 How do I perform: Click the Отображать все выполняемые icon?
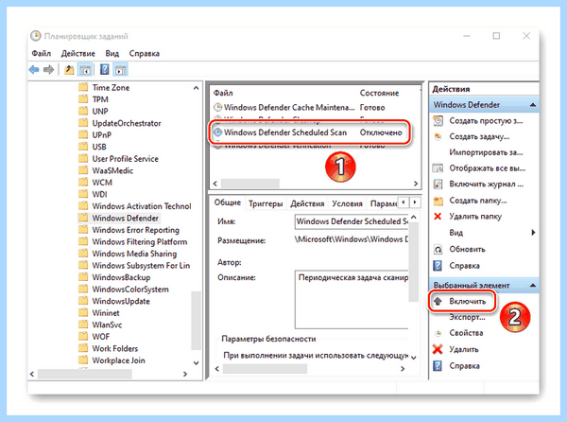438,168
